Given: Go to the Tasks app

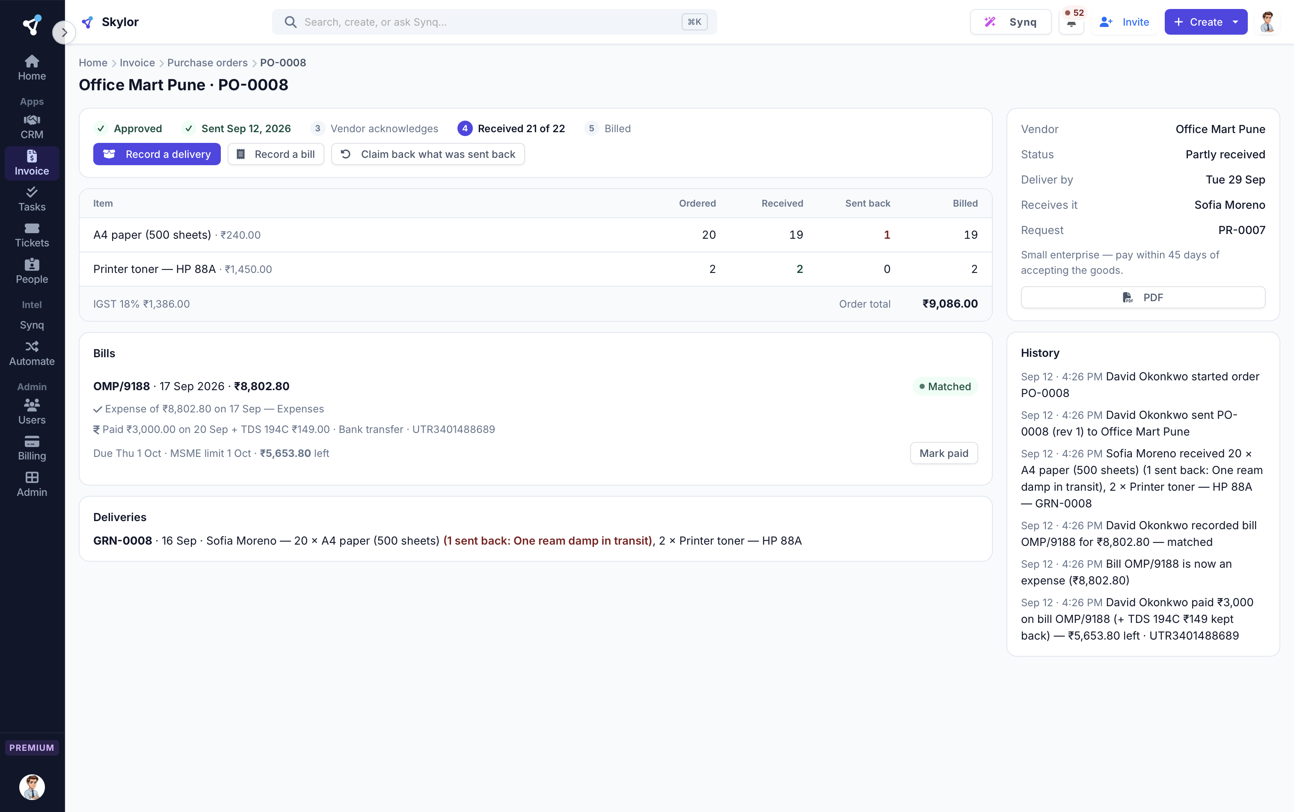Looking at the screenshot, I should coord(32,199).
